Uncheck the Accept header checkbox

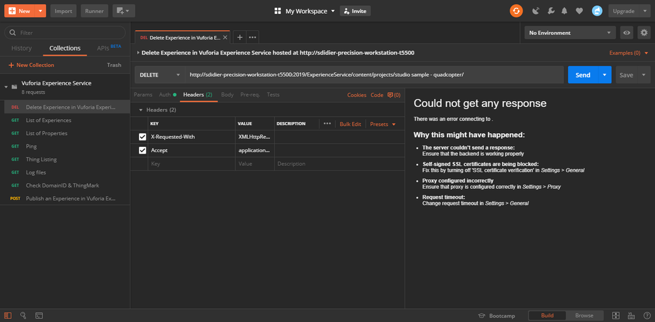[142, 150]
